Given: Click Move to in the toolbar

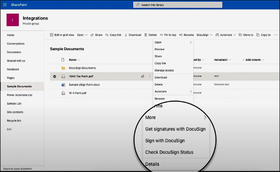Looking at the screenshot, I should click(x=246, y=35).
